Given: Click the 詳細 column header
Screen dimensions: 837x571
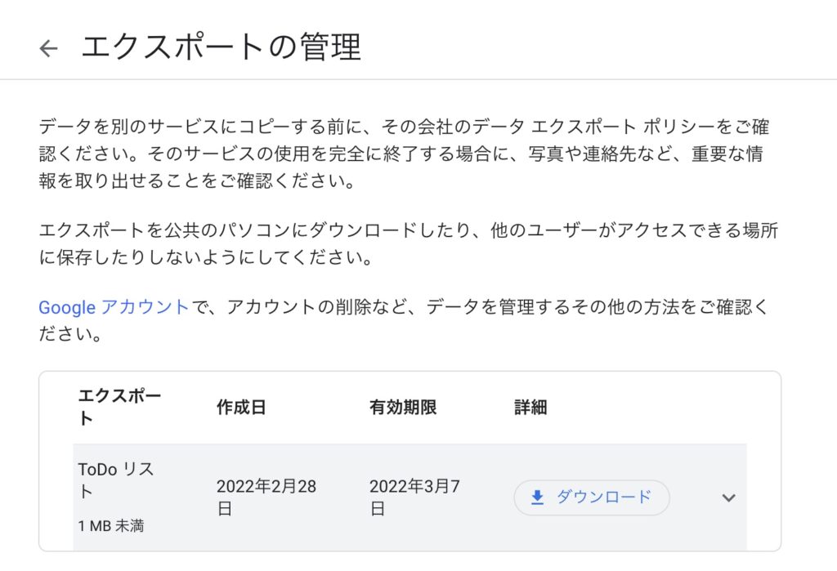Looking at the screenshot, I should coord(530,408).
